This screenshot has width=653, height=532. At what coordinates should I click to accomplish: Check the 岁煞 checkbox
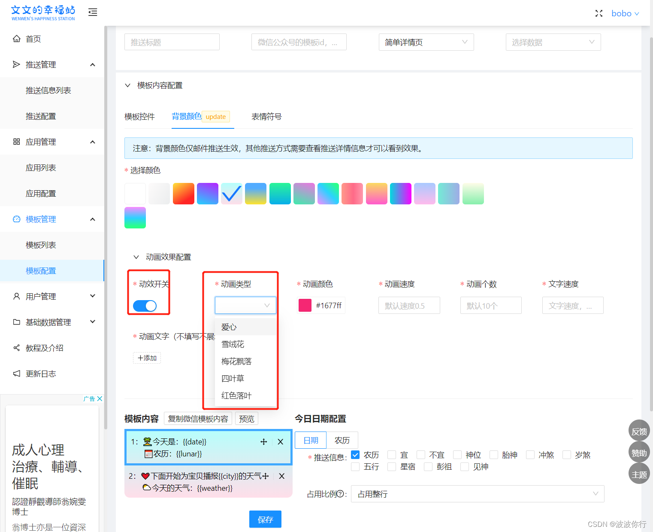click(567, 455)
